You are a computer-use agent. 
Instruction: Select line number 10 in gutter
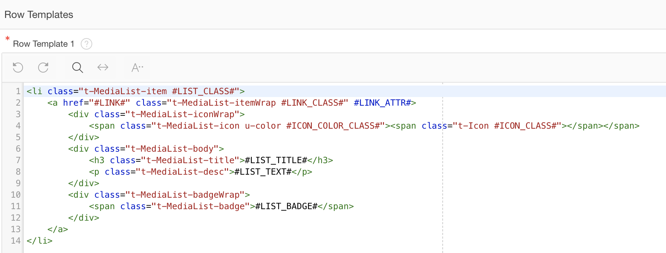15,195
